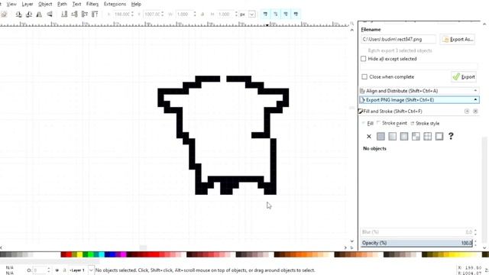Click the green-check Export button

click(x=464, y=76)
